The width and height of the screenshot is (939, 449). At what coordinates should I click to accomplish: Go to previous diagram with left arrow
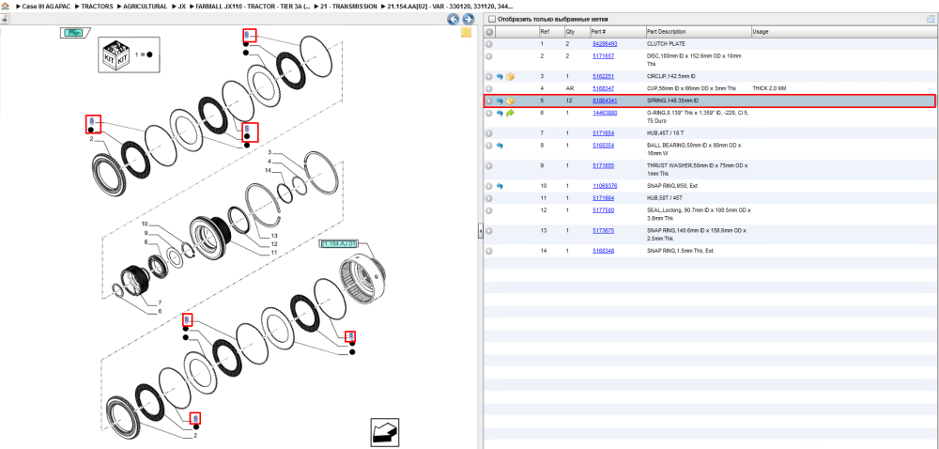click(454, 19)
